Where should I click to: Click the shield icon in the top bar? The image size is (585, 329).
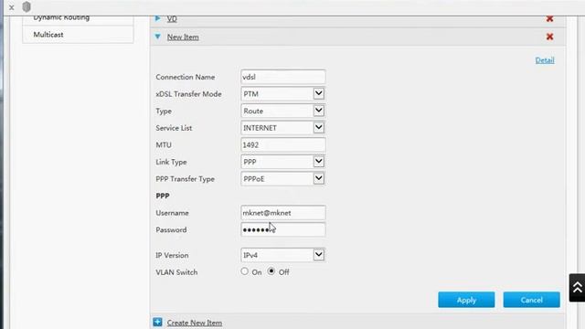(x=27, y=7)
